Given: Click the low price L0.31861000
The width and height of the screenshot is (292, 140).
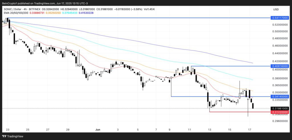Looking at the screenshot, I should pos(87,9).
